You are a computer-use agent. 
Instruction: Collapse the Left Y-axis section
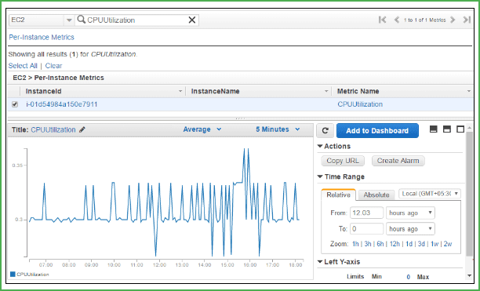[x=320, y=262]
